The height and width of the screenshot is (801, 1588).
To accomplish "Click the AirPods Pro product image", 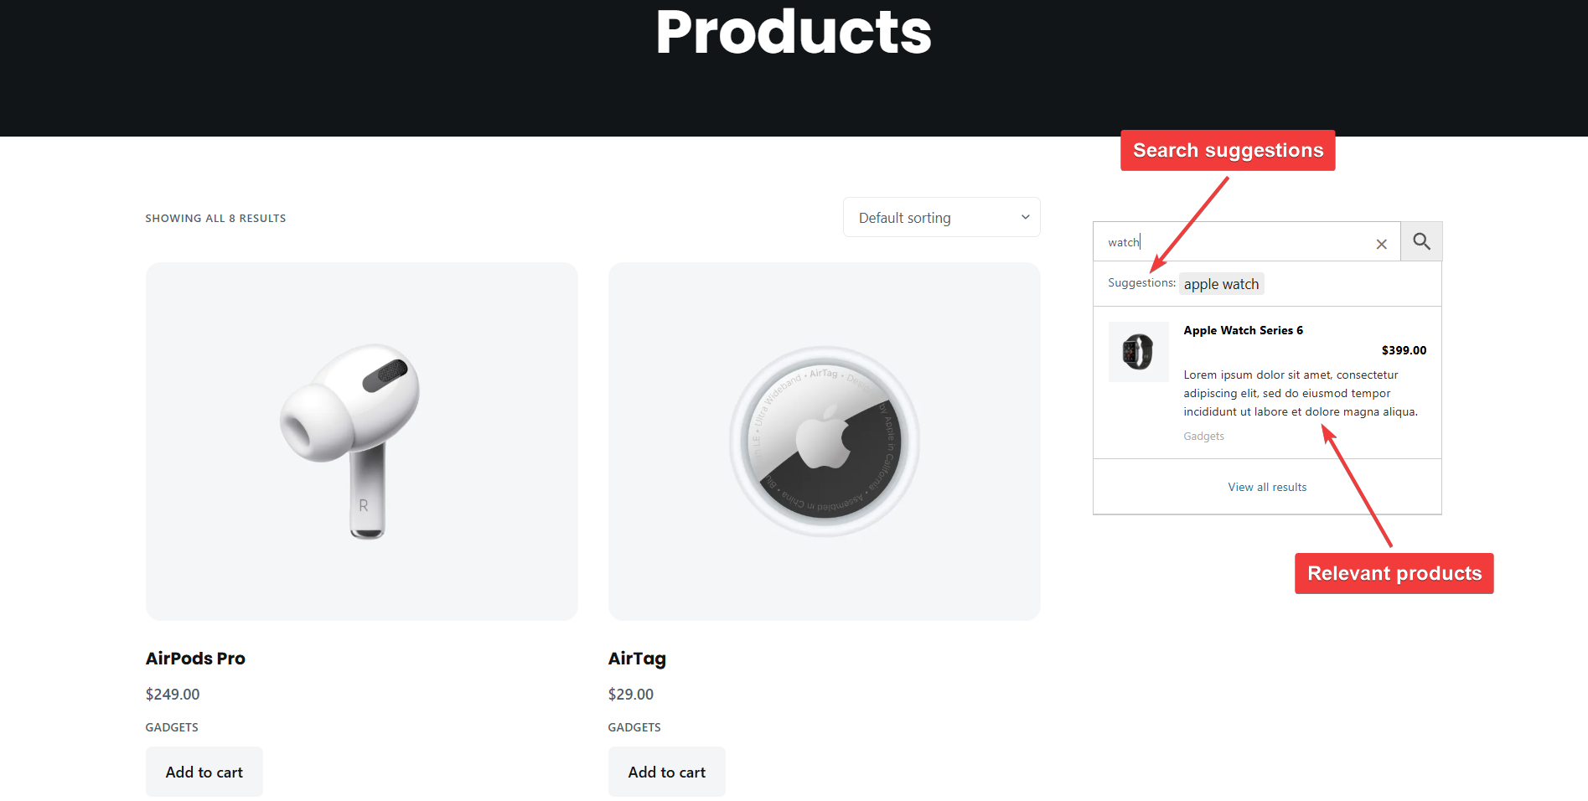I will [x=362, y=442].
